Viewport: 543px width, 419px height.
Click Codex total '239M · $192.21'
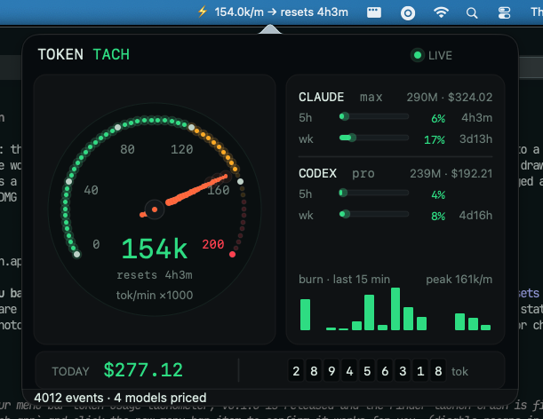pyautogui.click(x=451, y=173)
